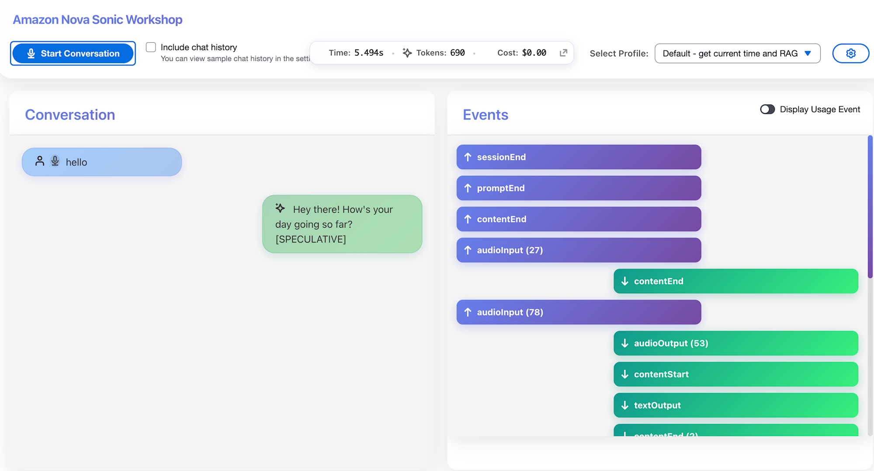Screen dimensions: 874x471
Task: Toggle Display Usage Event switch
Action: (x=767, y=109)
